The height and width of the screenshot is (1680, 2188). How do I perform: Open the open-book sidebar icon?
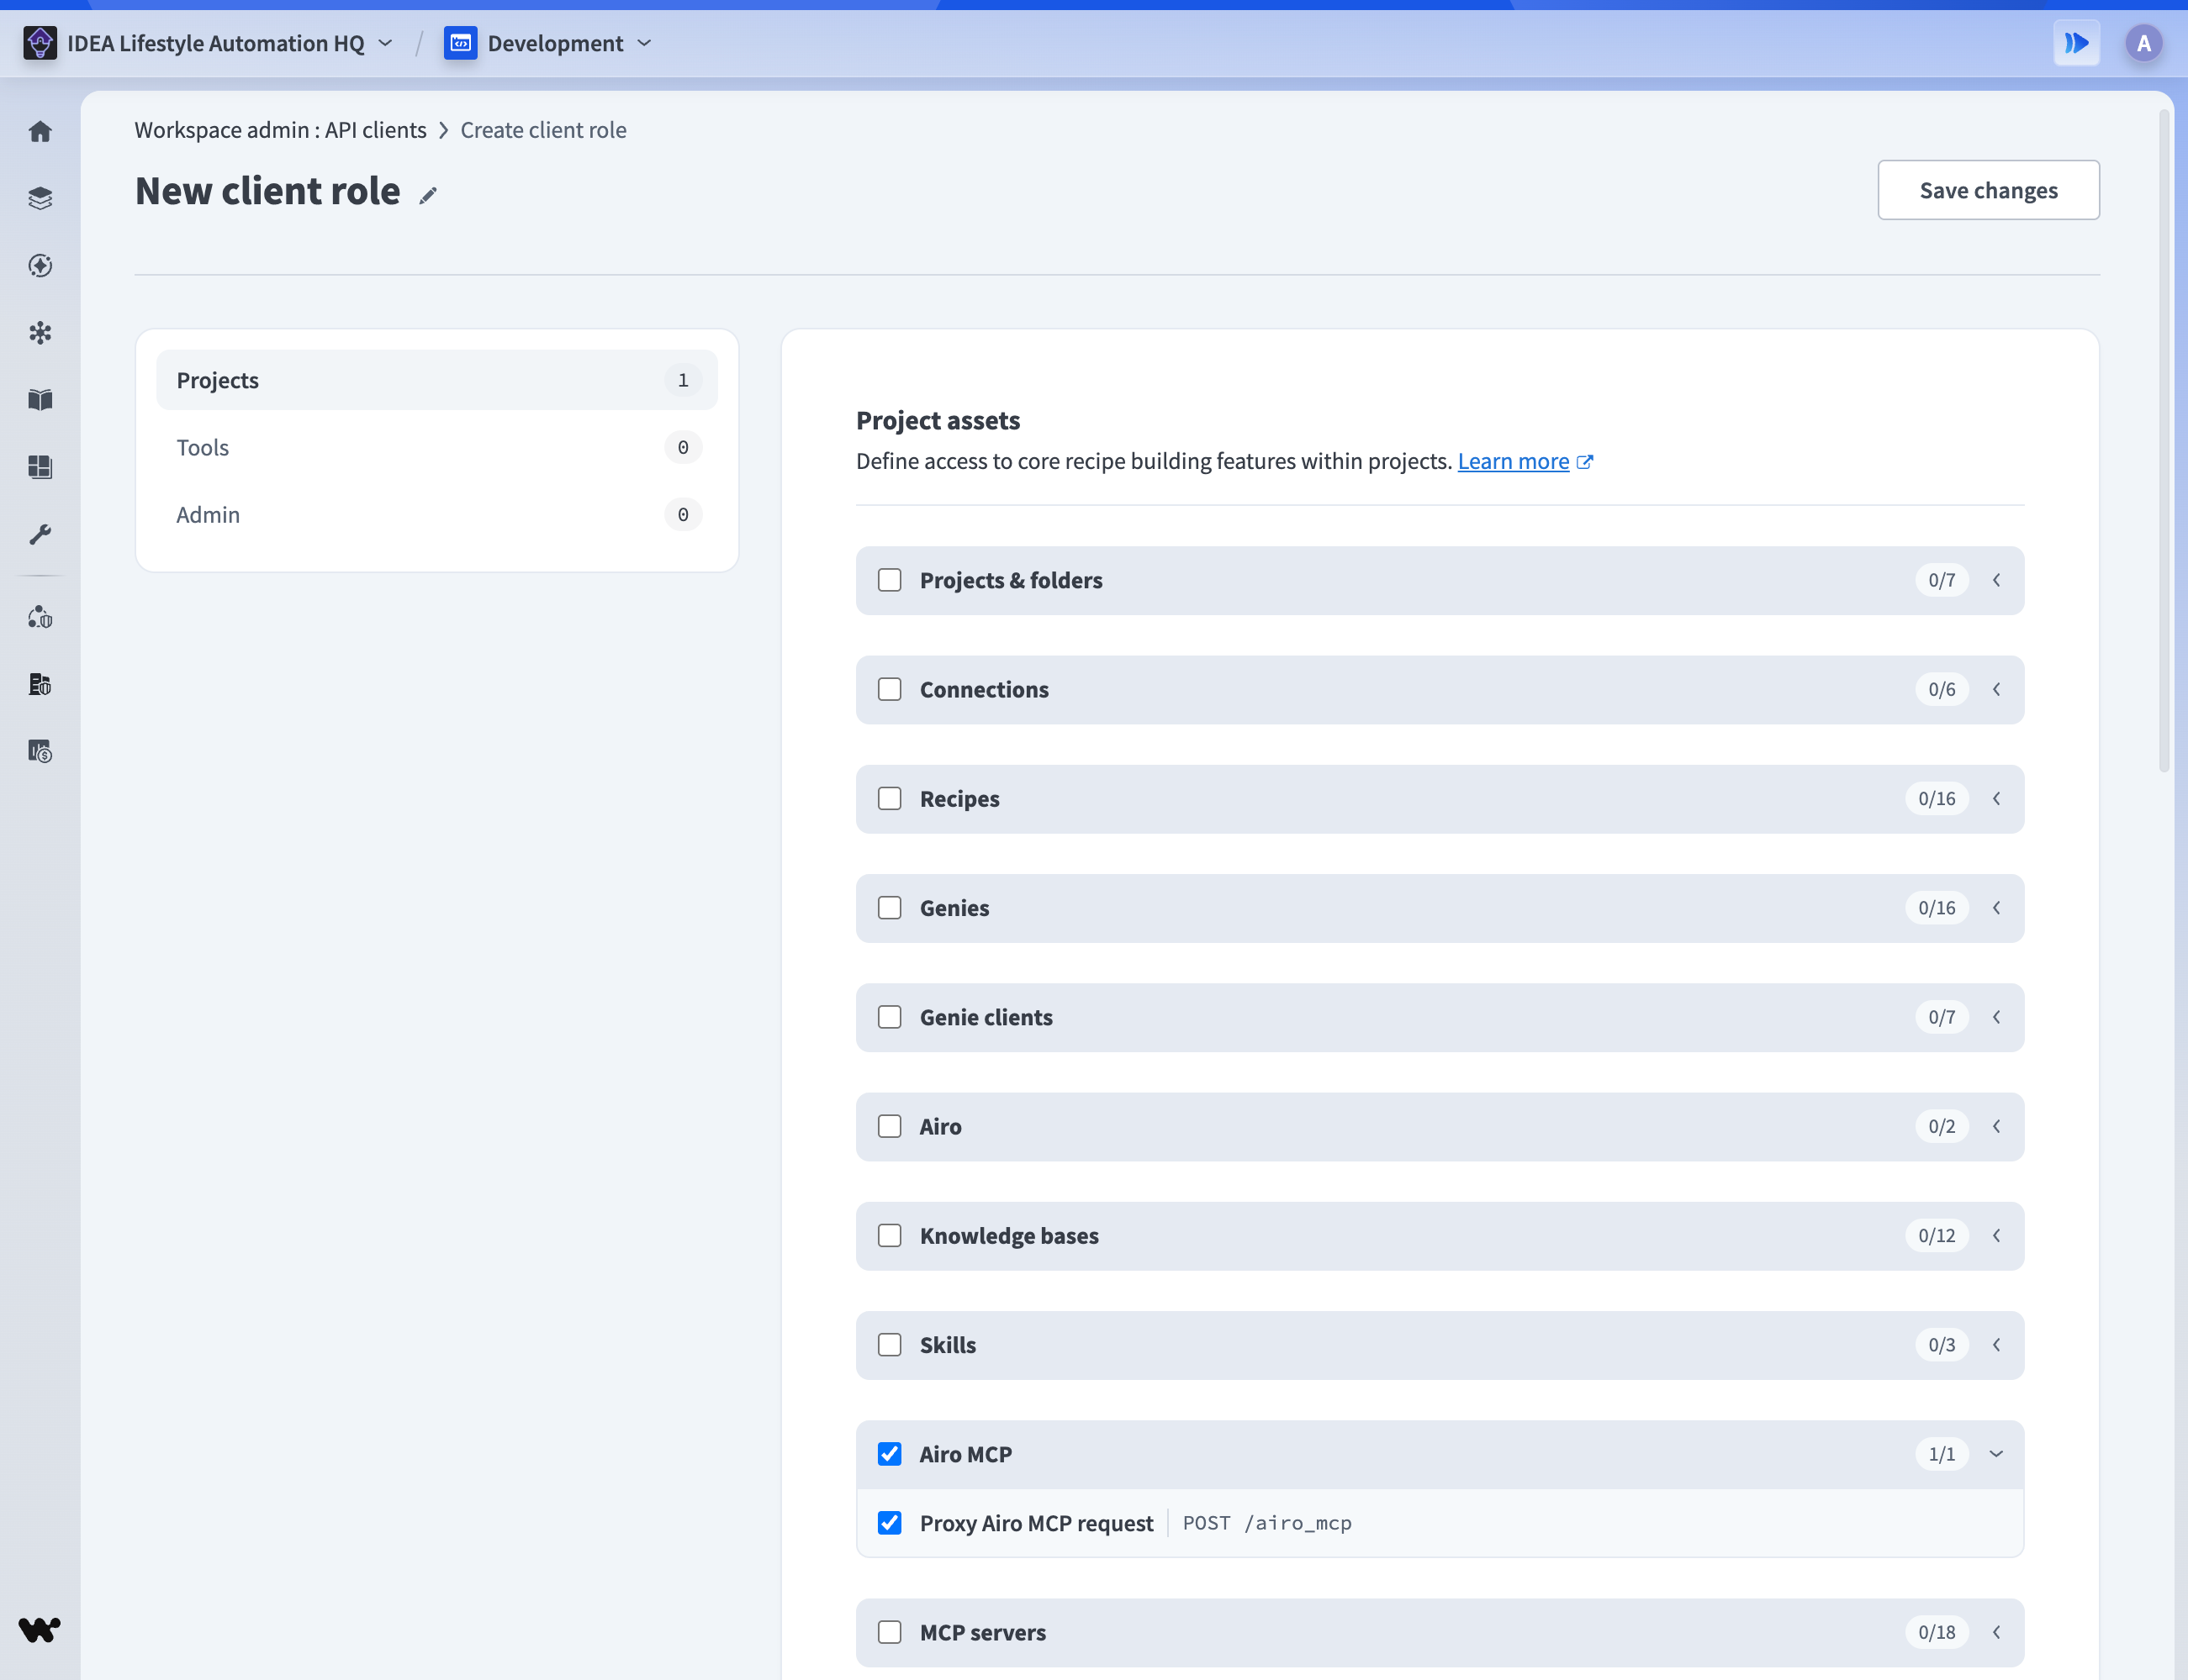click(40, 399)
